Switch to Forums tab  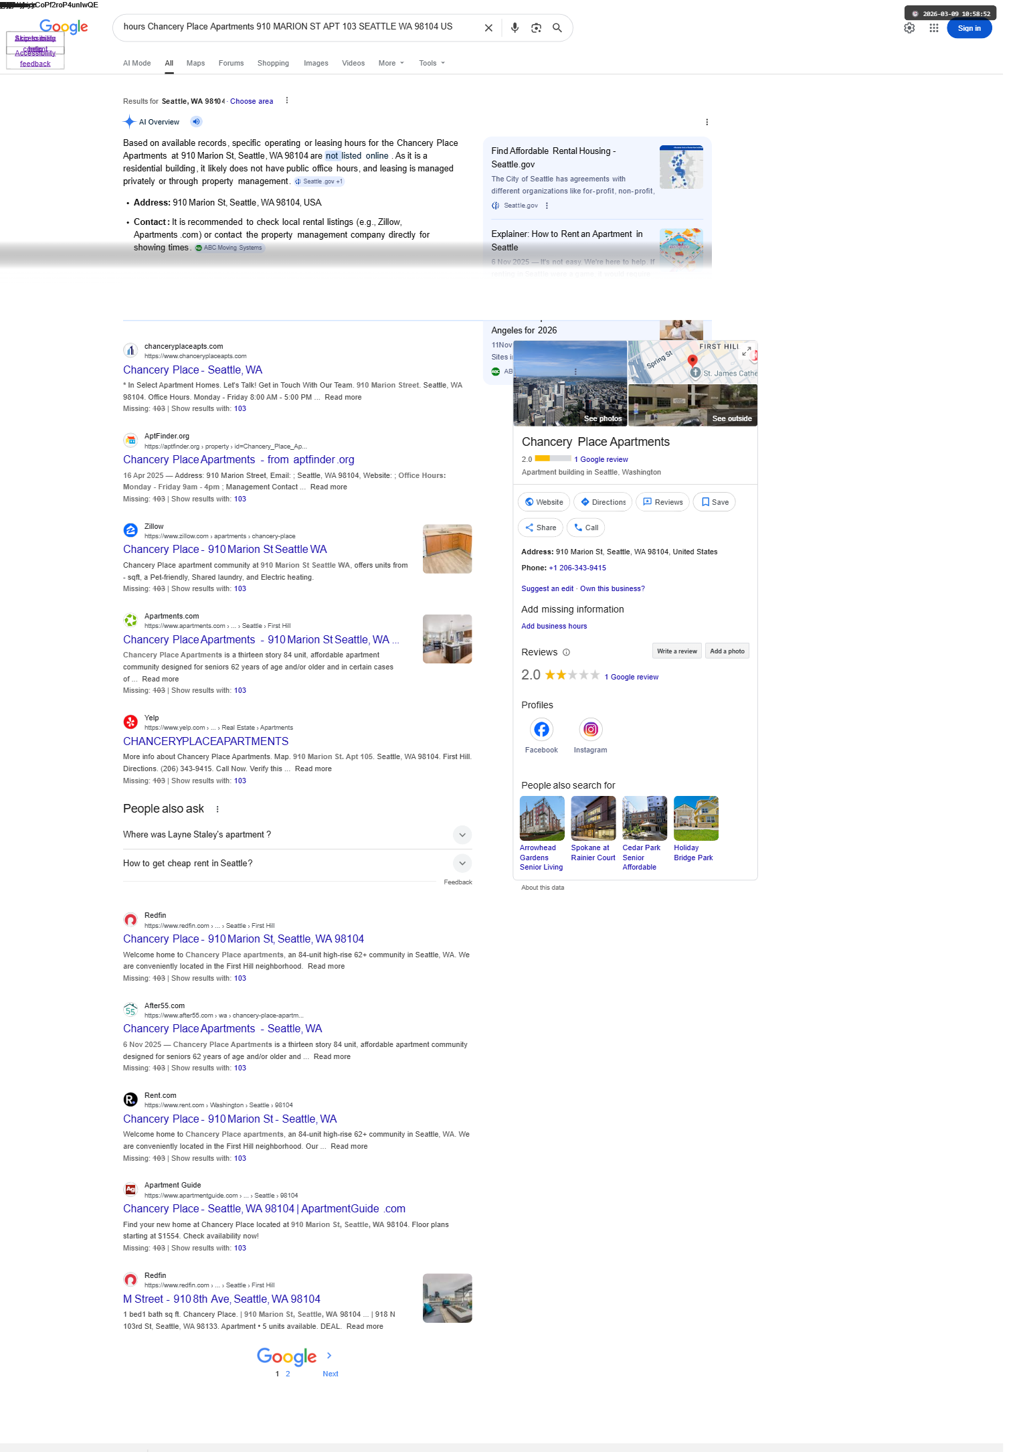[231, 63]
